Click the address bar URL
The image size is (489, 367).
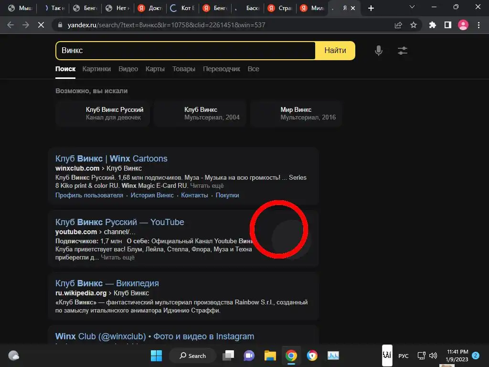(x=166, y=25)
